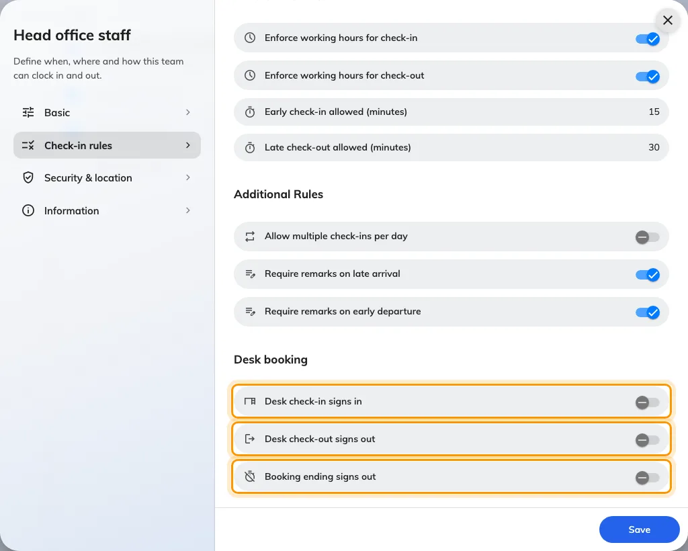This screenshot has width=688, height=551.
Task: Click 'Late check-out allowed (minutes)' label
Action: click(x=338, y=147)
